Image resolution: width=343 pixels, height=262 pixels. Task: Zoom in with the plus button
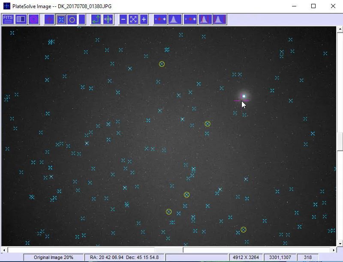(x=144, y=19)
